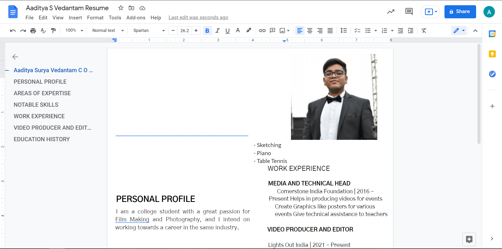502x249 pixels.
Task: Apply italic formatting
Action: point(217,31)
